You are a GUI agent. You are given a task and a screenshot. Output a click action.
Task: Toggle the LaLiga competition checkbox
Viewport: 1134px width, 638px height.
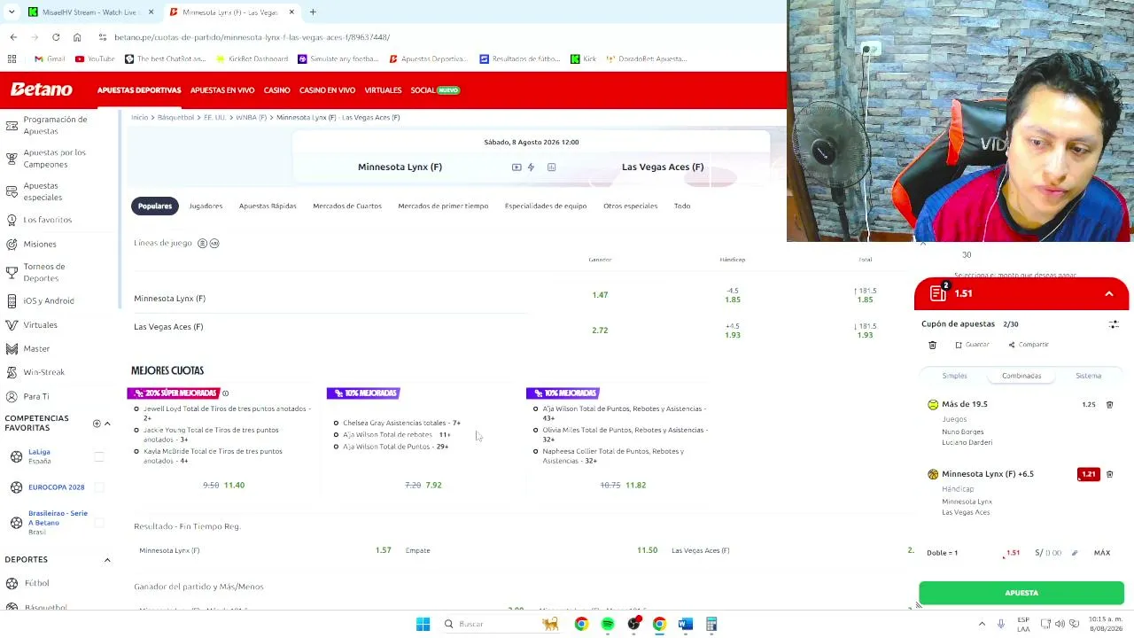(99, 456)
